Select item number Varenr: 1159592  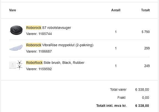coord(39,69)
